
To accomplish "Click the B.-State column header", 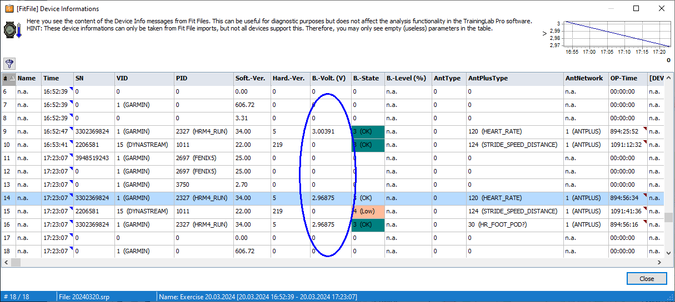I will (368, 79).
